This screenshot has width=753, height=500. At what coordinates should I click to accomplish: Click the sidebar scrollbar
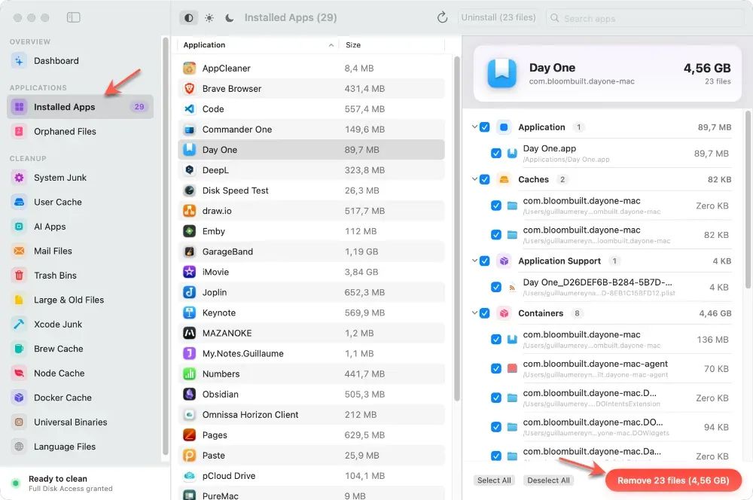[166, 246]
